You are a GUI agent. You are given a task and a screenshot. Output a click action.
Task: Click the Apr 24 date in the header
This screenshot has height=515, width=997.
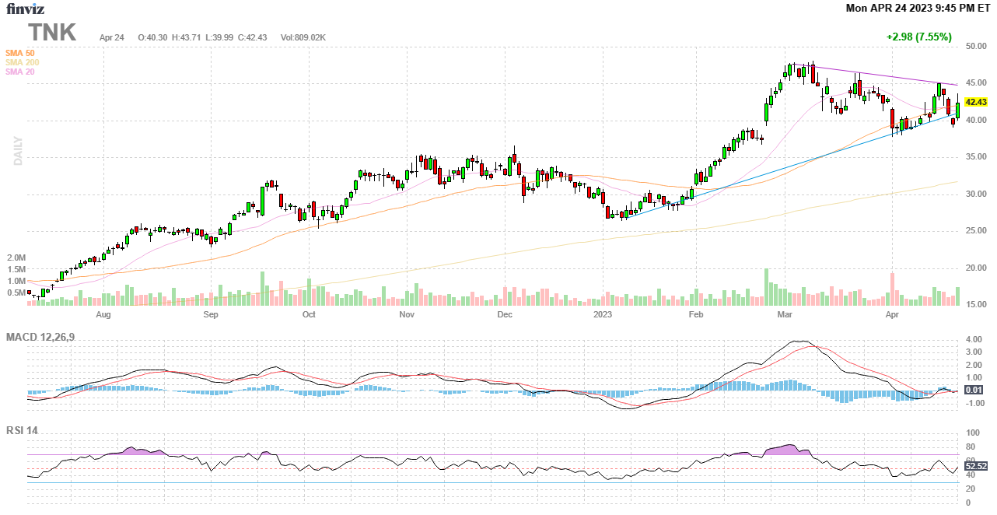point(111,37)
